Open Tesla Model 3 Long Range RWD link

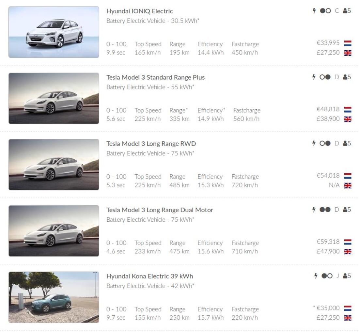[151, 144]
